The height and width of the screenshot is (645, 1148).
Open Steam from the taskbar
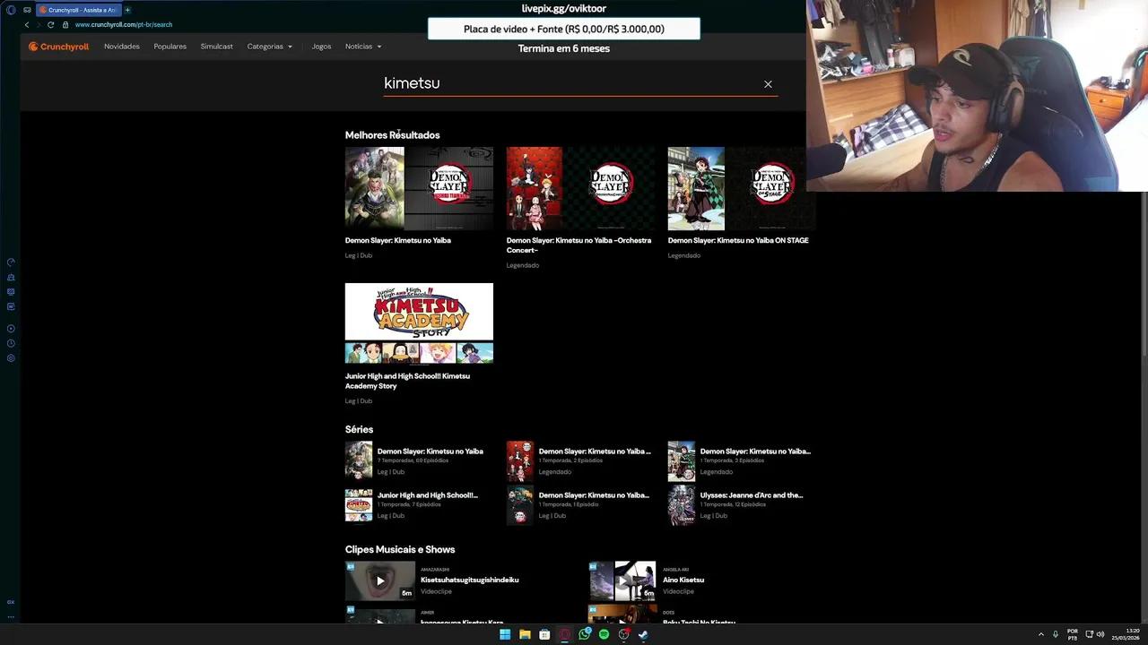(x=643, y=634)
